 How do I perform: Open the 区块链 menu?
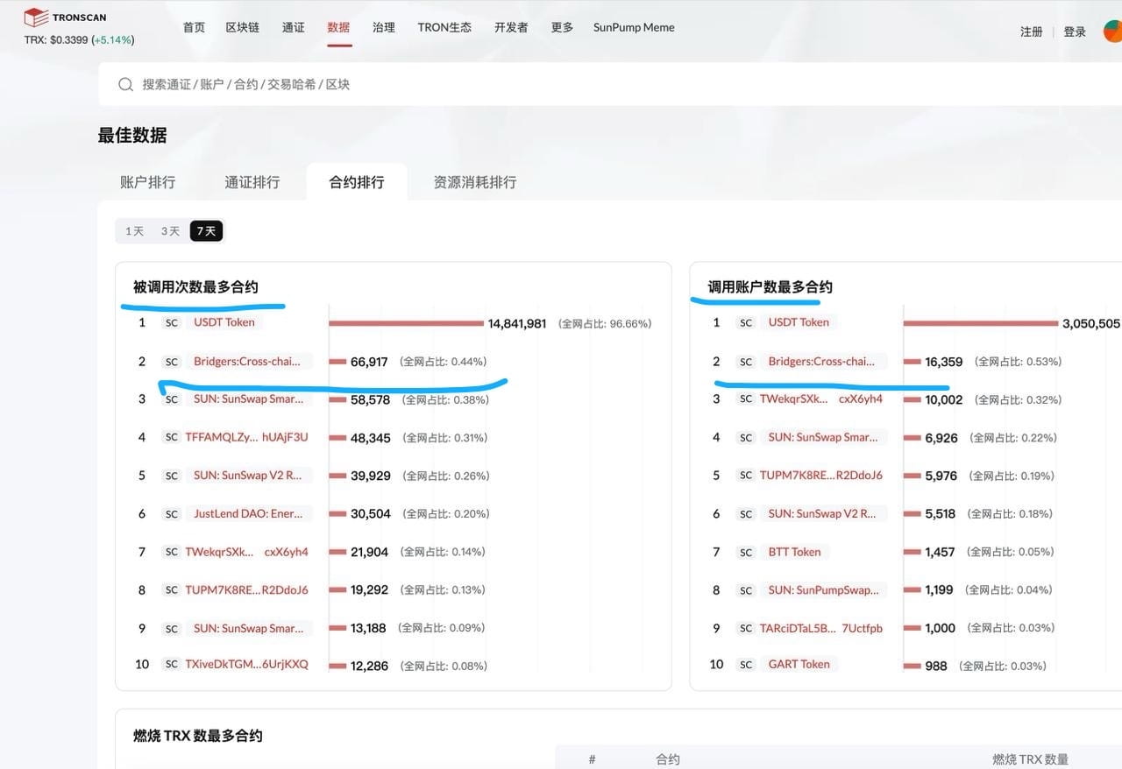[243, 27]
